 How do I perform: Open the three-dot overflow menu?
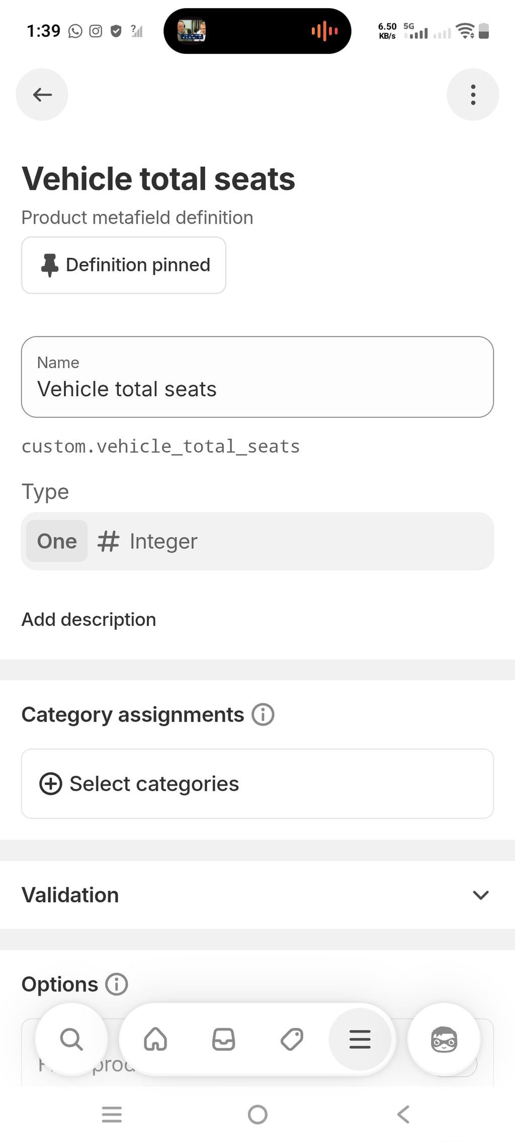coord(473,95)
